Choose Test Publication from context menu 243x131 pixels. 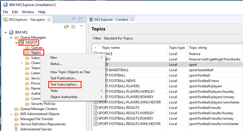pos(63,78)
